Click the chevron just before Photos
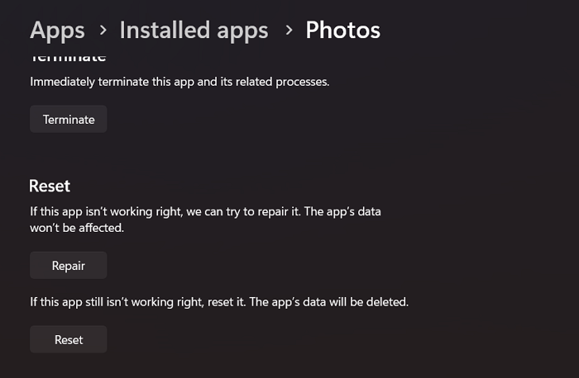 (x=289, y=31)
